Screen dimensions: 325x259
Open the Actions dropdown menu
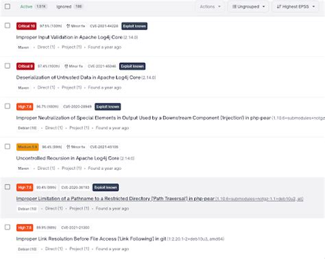210,7
